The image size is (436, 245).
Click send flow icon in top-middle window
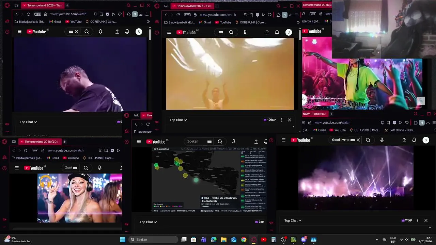click(x=263, y=15)
